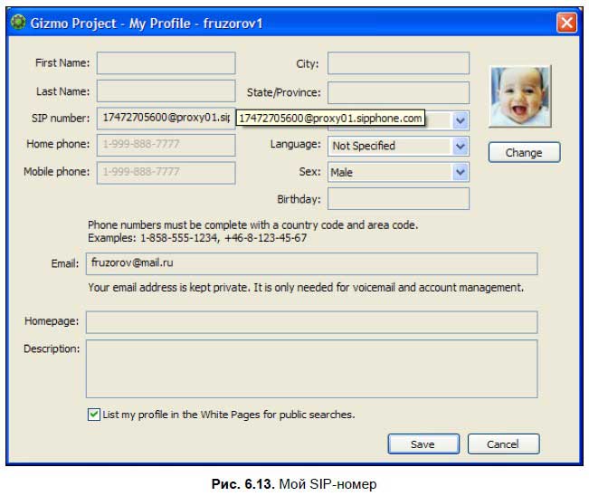589x496 pixels.
Task: Click inside the Description text area
Action: (311, 368)
